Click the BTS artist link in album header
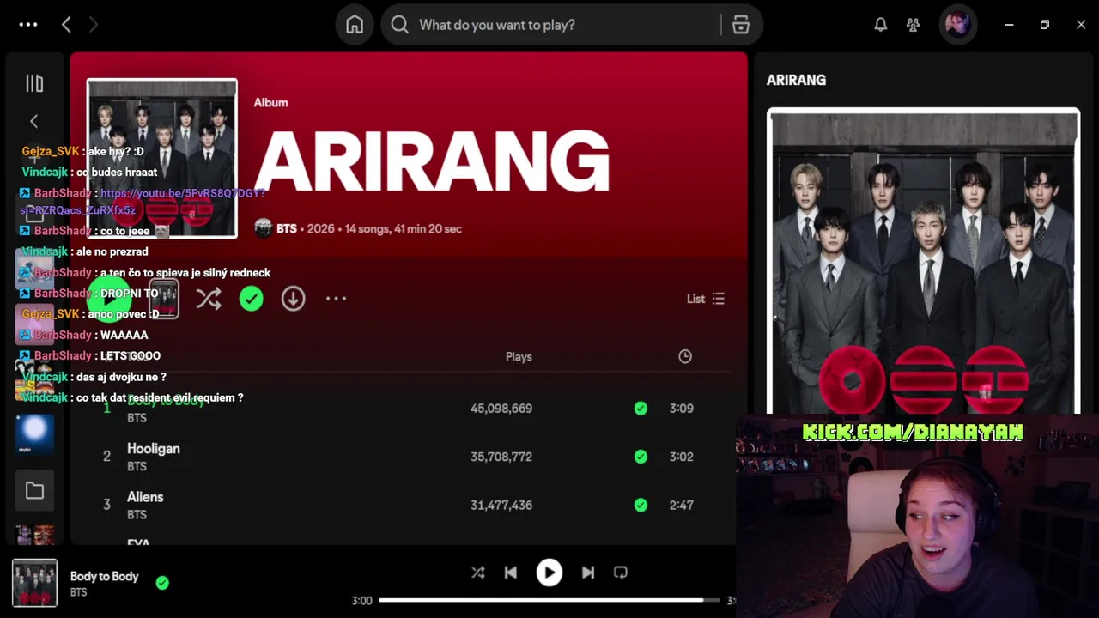The height and width of the screenshot is (618, 1099). coord(287,228)
